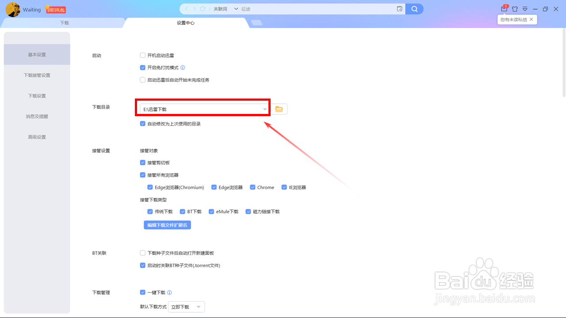Uncheck the Edge浏览器 checkbox

pos(214,187)
